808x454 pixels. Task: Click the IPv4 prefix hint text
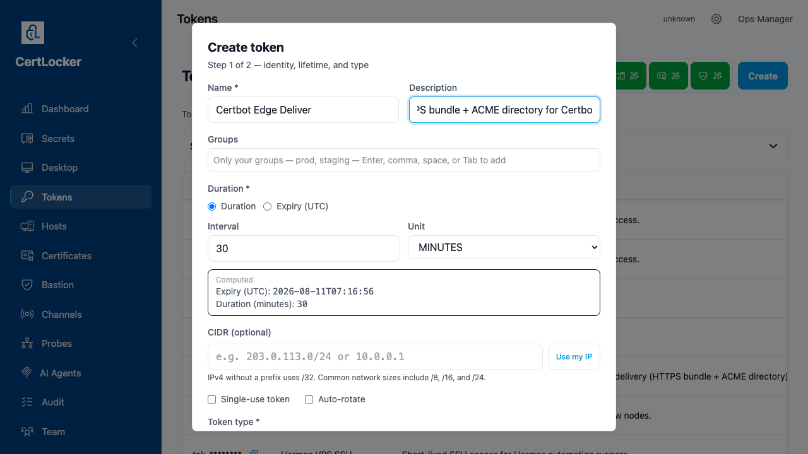click(x=347, y=378)
